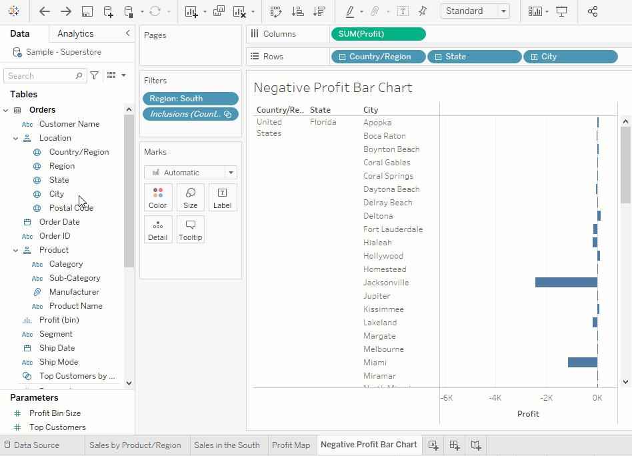Click the Presentation mode icon
The image size is (632, 456).
coord(562,11)
